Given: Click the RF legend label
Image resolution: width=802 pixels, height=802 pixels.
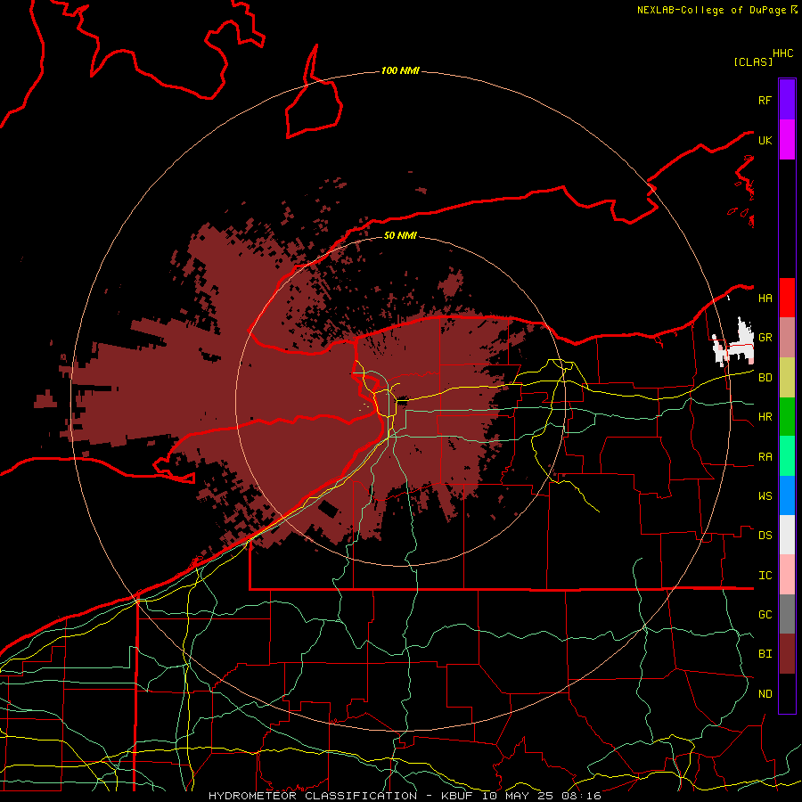Looking at the screenshot, I should click(x=765, y=100).
